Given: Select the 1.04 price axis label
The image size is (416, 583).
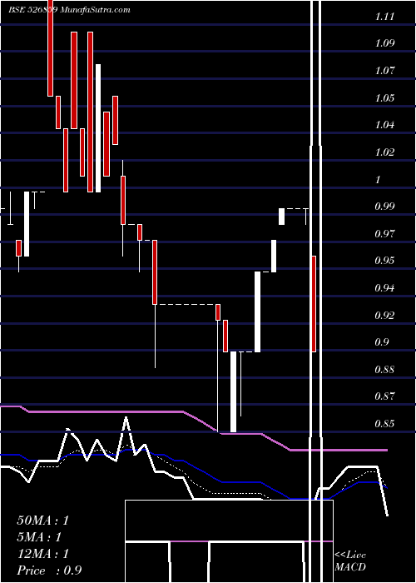Looking at the screenshot, I should click(384, 125).
